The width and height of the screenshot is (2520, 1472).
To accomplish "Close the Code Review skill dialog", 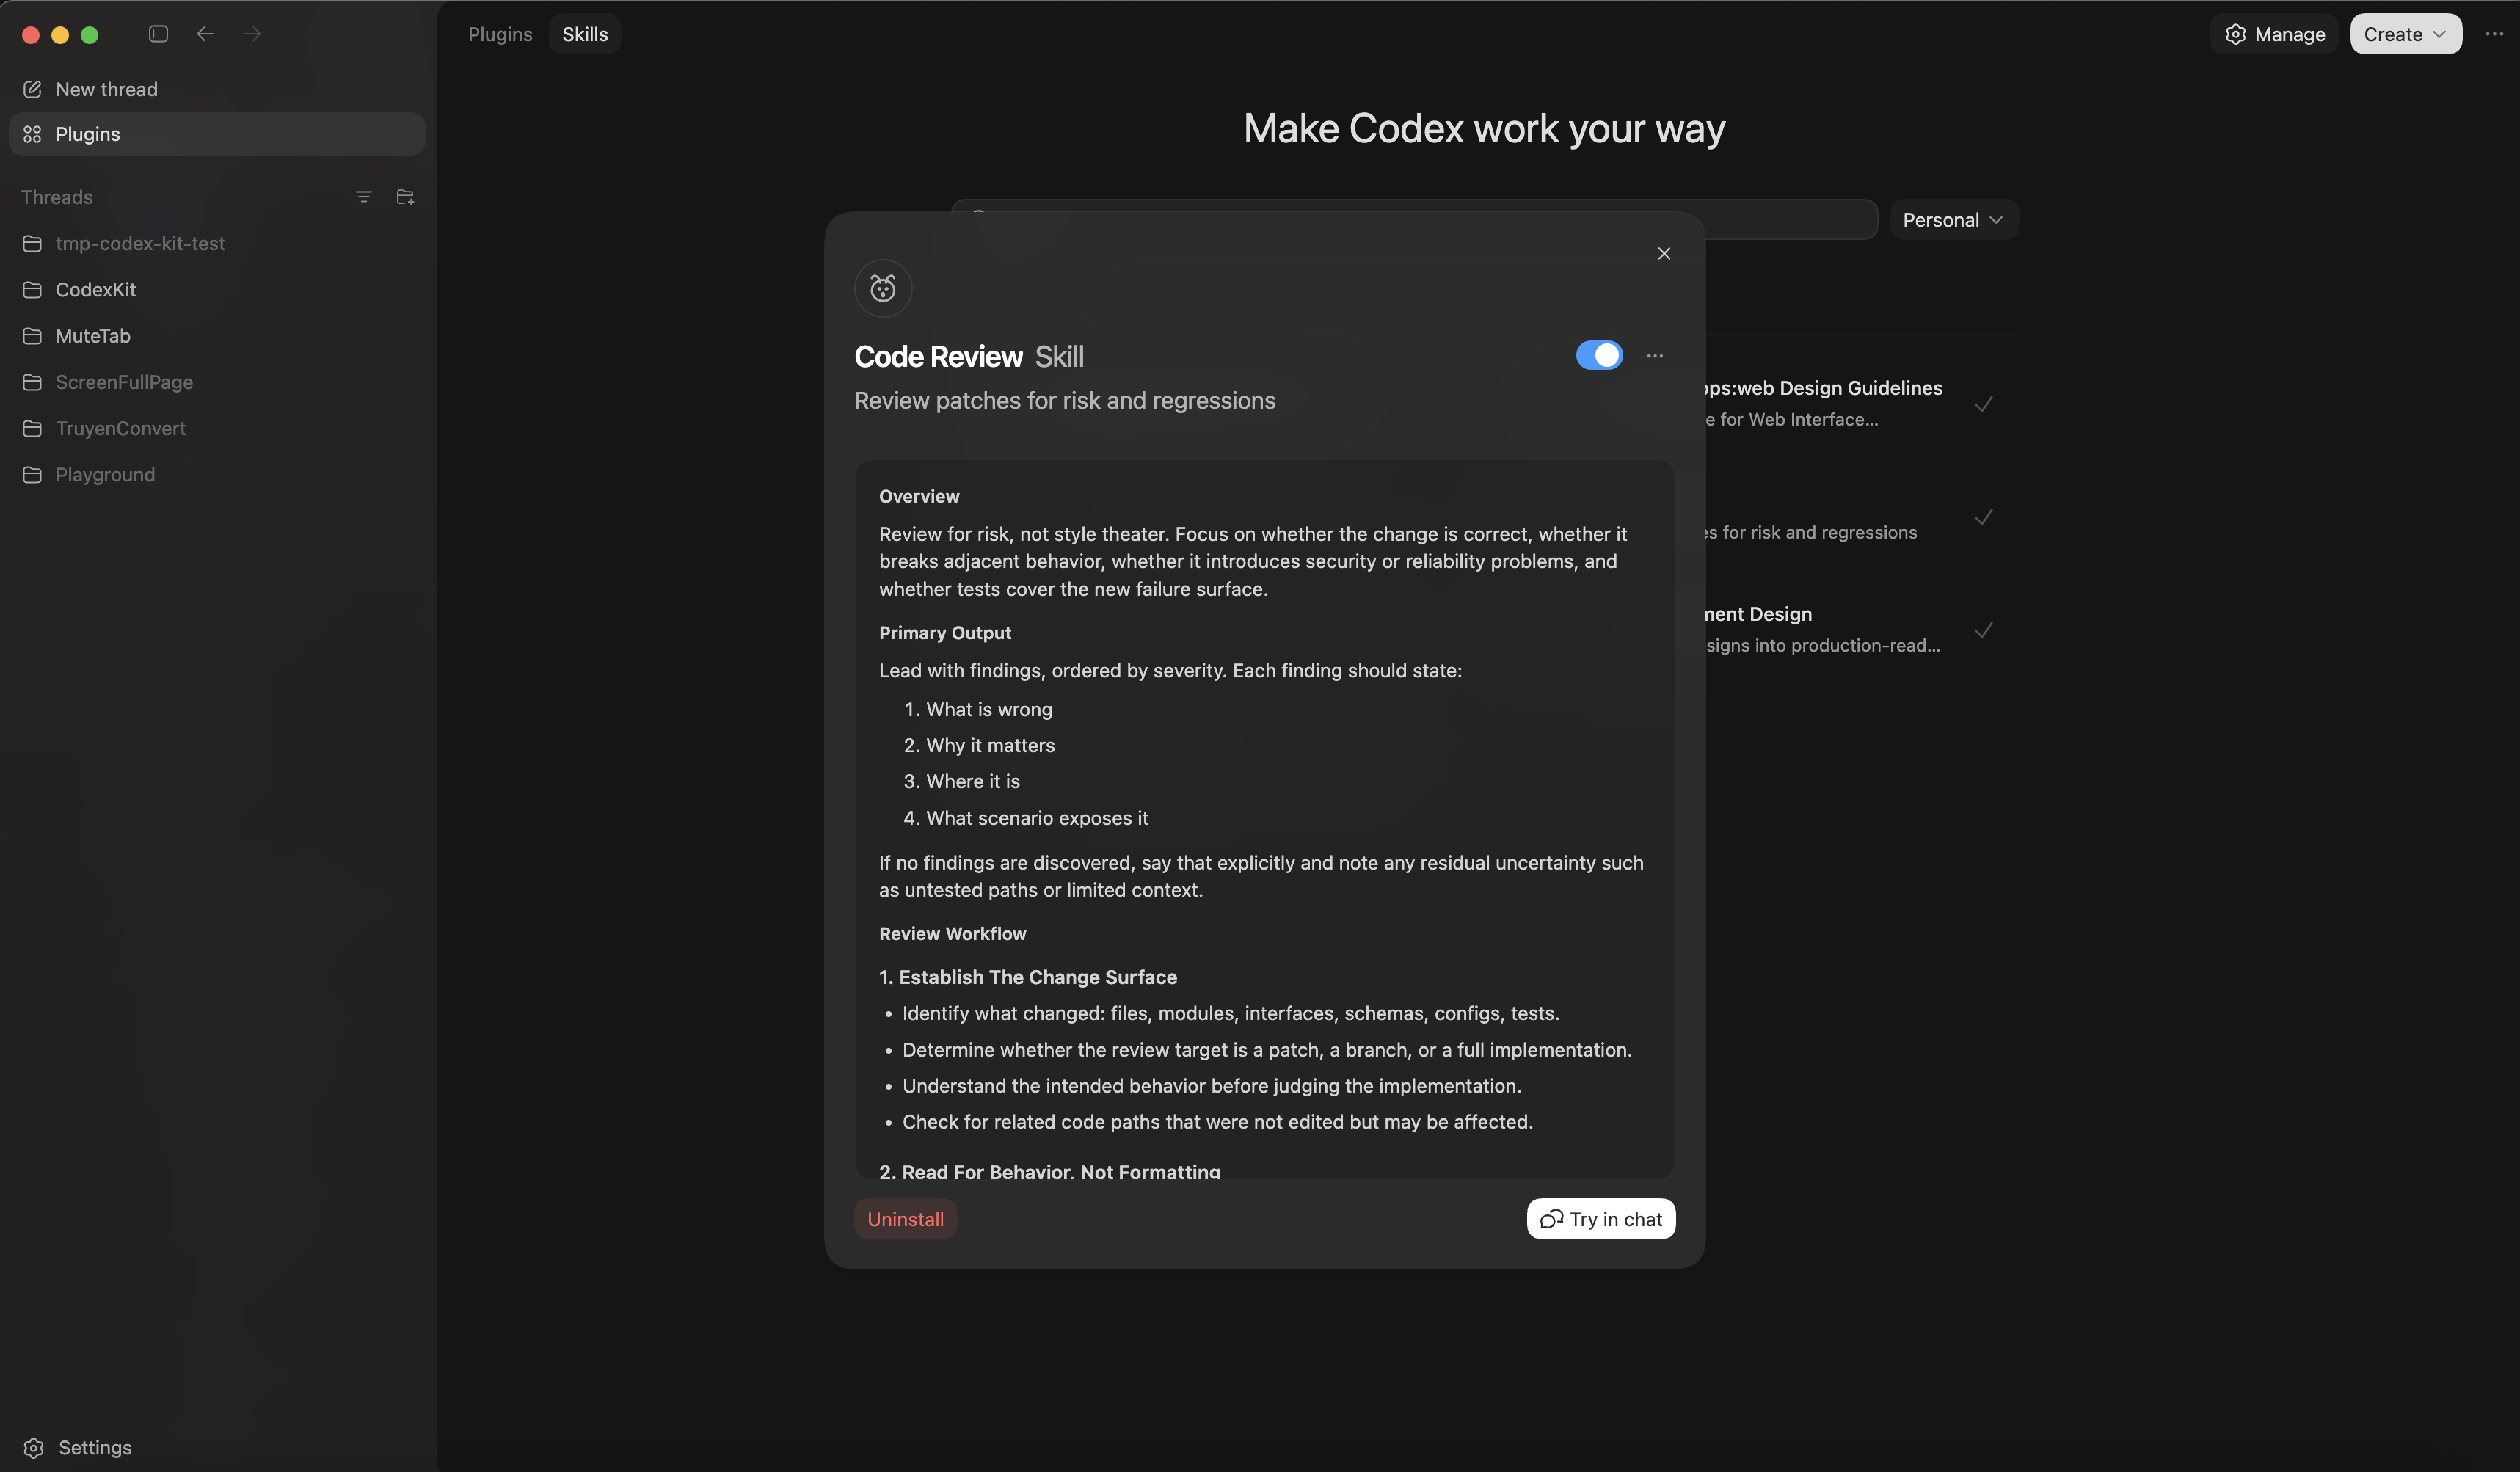I will pyautogui.click(x=1664, y=254).
